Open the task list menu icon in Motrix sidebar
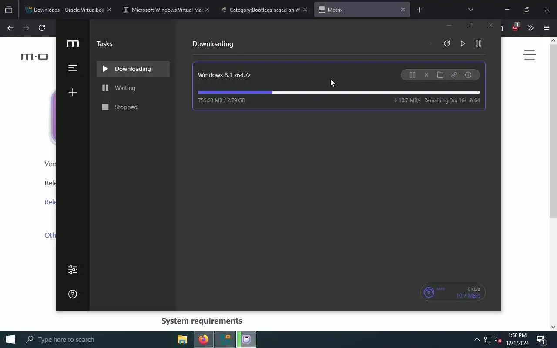The image size is (557, 348). click(x=73, y=68)
